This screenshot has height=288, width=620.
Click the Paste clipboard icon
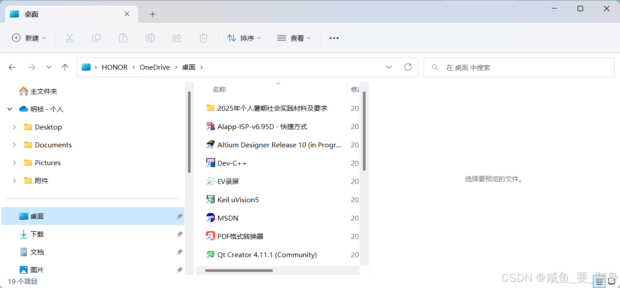click(x=123, y=38)
